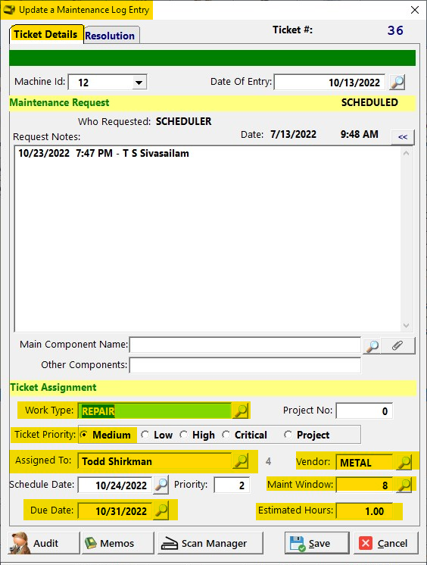Open Assigned To lookup magnifier
This screenshot has height=565, width=427.
coord(240,461)
